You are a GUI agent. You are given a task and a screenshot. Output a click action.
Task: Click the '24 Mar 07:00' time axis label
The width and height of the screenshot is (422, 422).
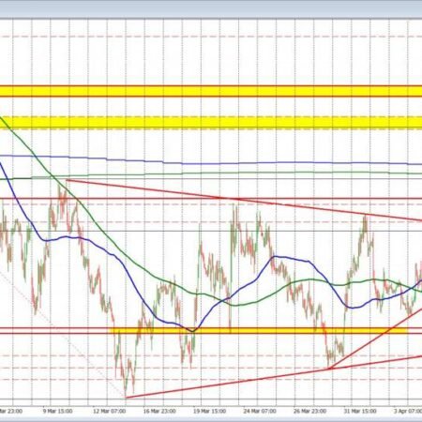pos(260,411)
